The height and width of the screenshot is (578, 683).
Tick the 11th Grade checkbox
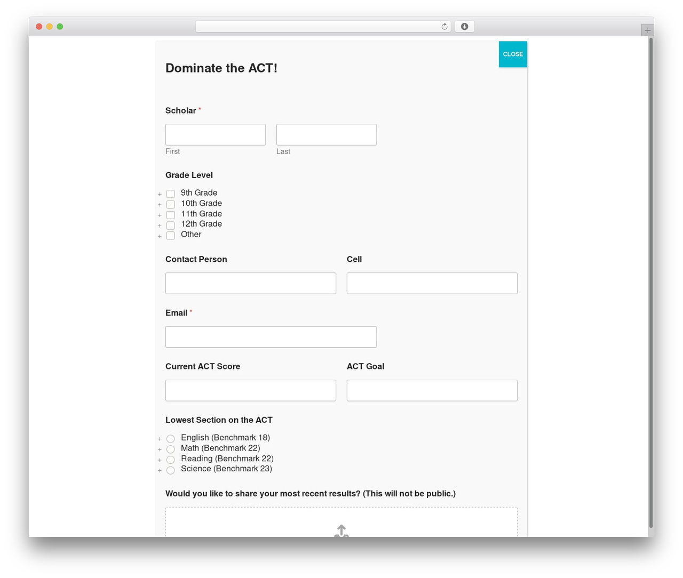(x=171, y=215)
